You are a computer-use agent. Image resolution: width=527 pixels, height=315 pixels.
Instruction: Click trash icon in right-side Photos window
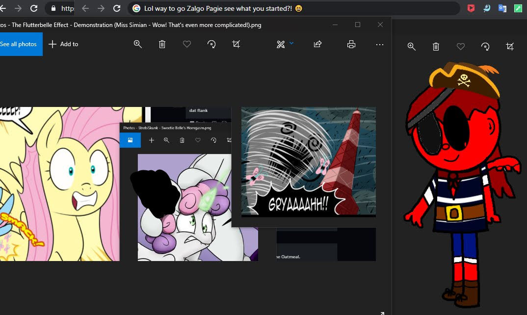[x=436, y=47]
